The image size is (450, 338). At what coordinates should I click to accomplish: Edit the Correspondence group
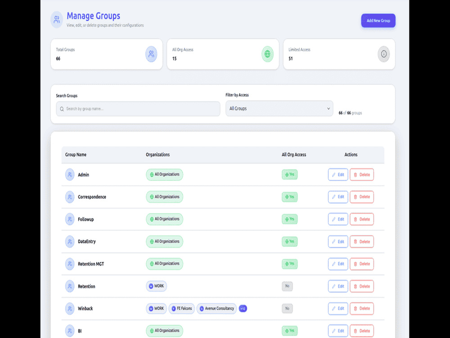coord(338,197)
